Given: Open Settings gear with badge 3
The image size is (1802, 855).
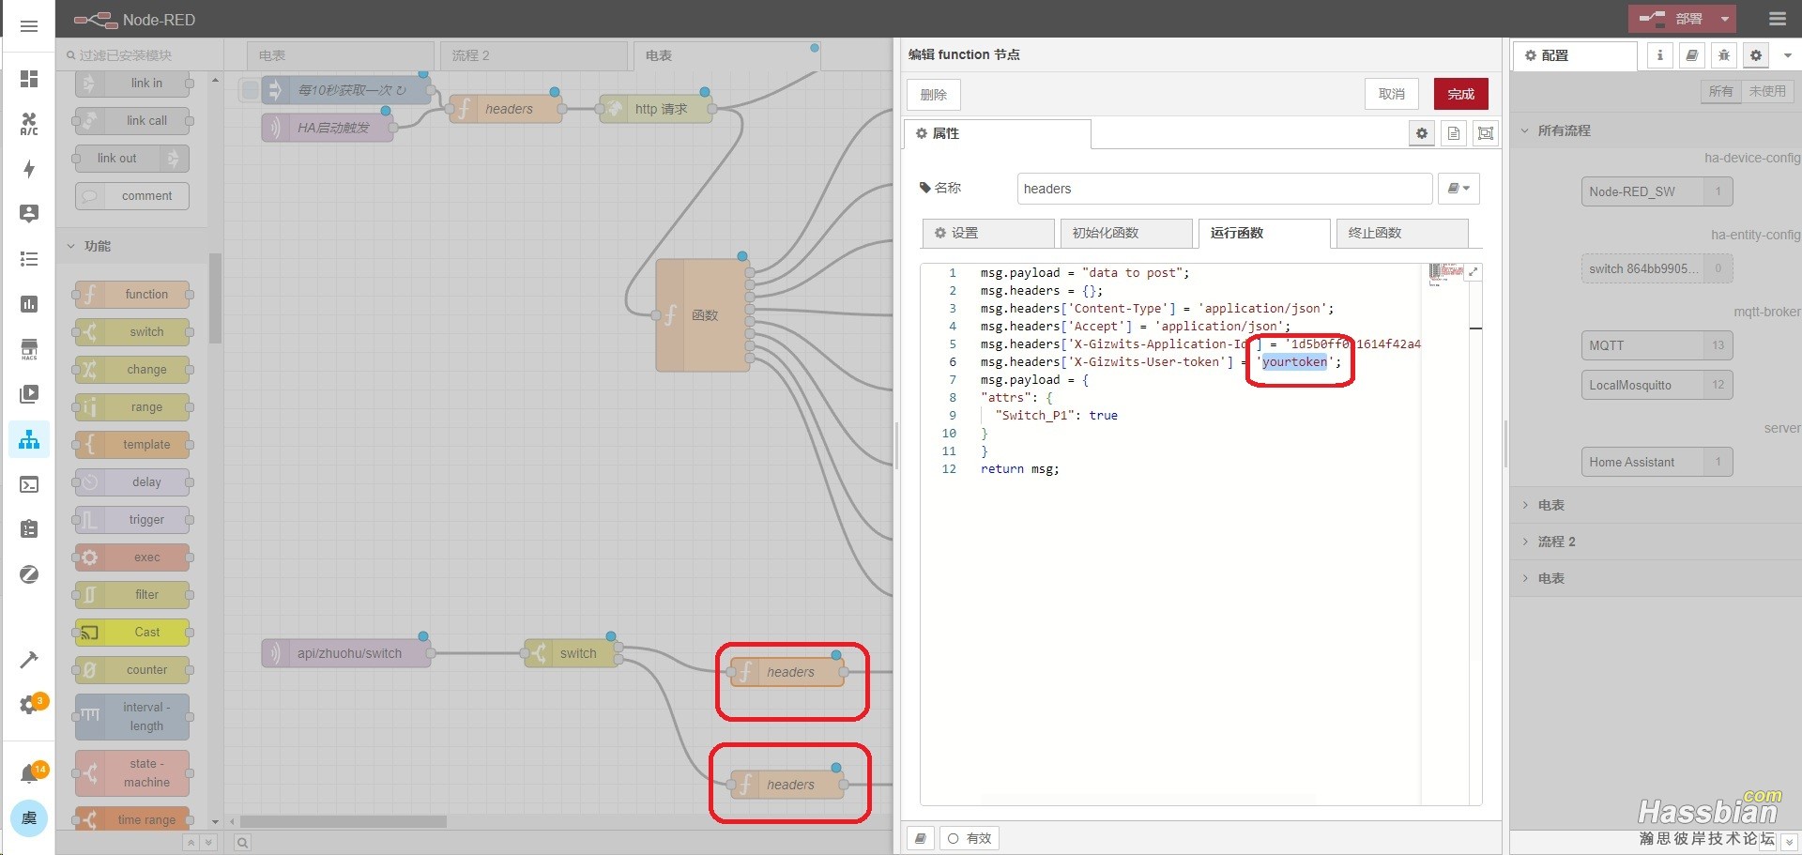Looking at the screenshot, I should coord(31,704).
